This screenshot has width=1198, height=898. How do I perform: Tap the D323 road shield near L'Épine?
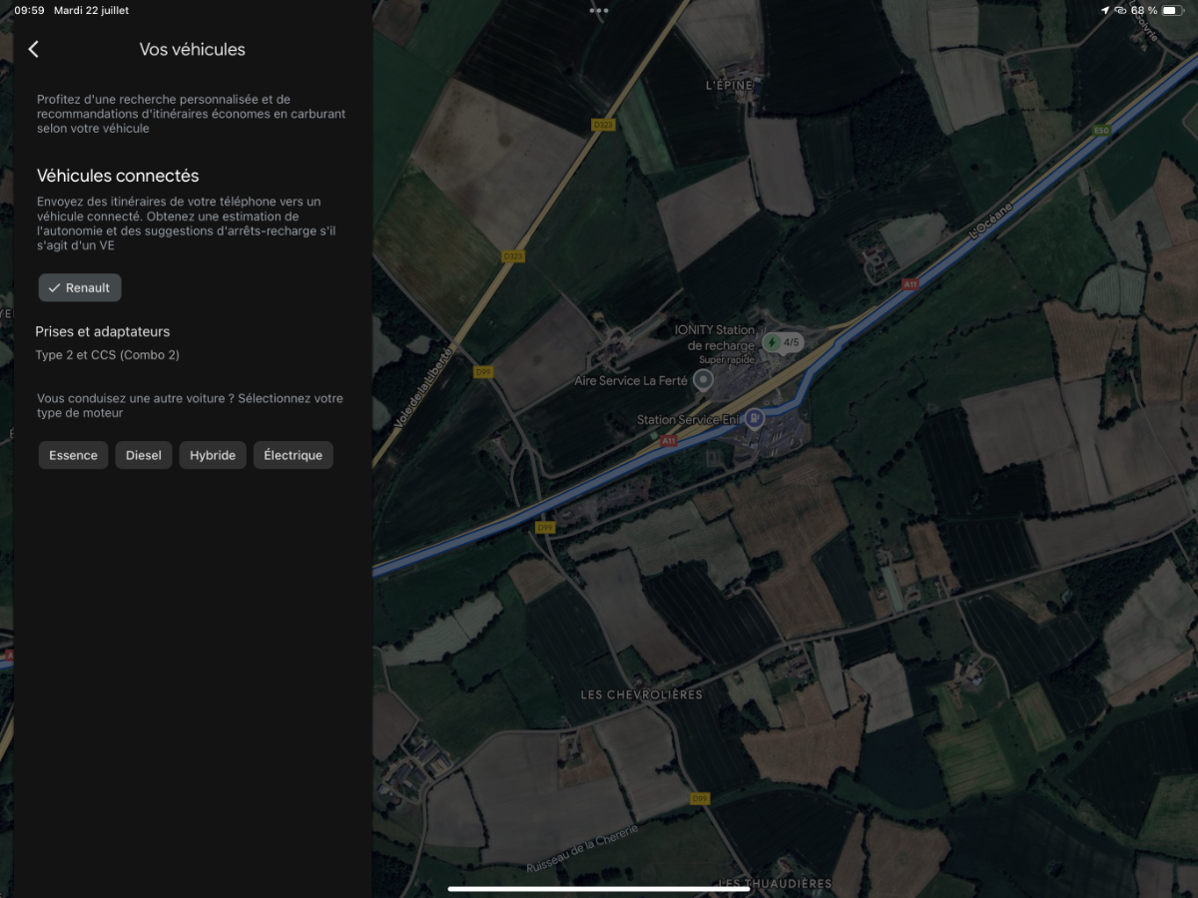[601, 125]
